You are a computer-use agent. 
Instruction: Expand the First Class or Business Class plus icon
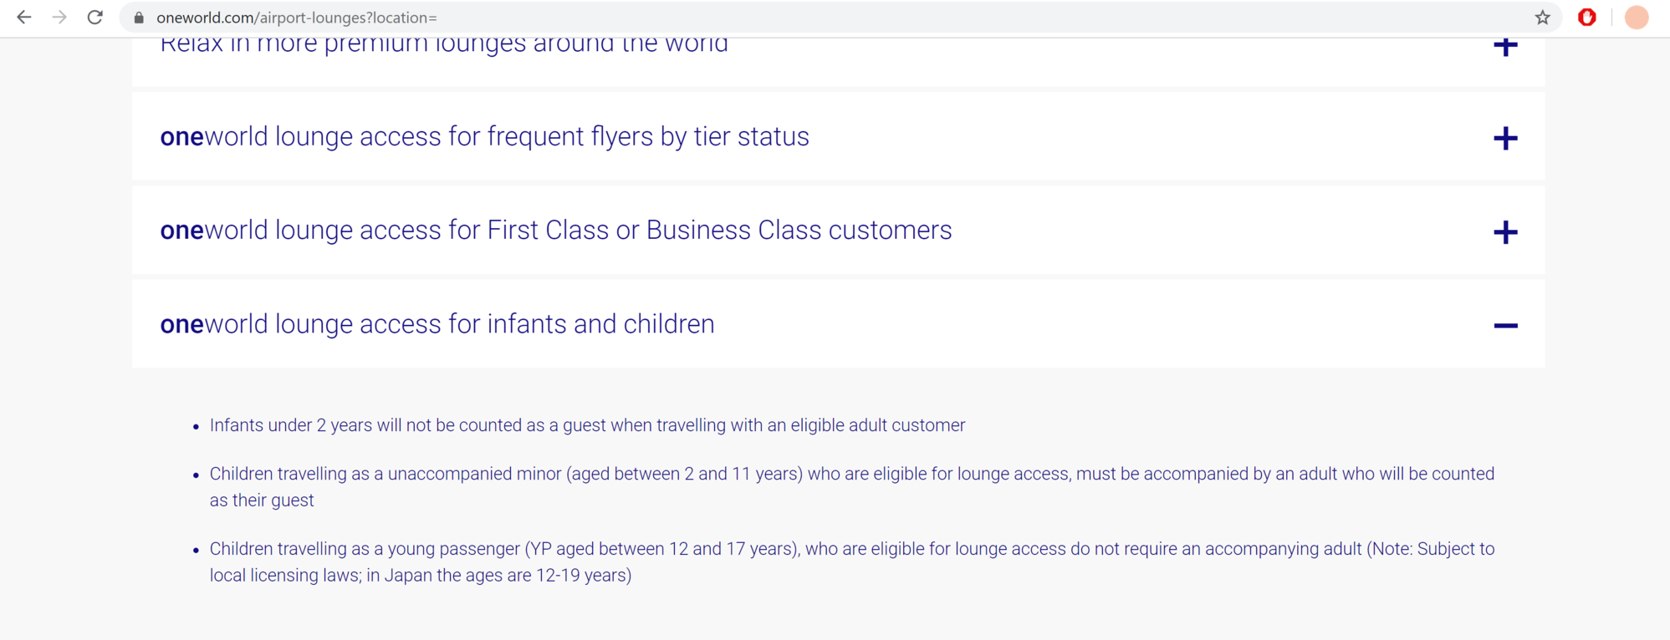pyautogui.click(x=1505, y=231)
